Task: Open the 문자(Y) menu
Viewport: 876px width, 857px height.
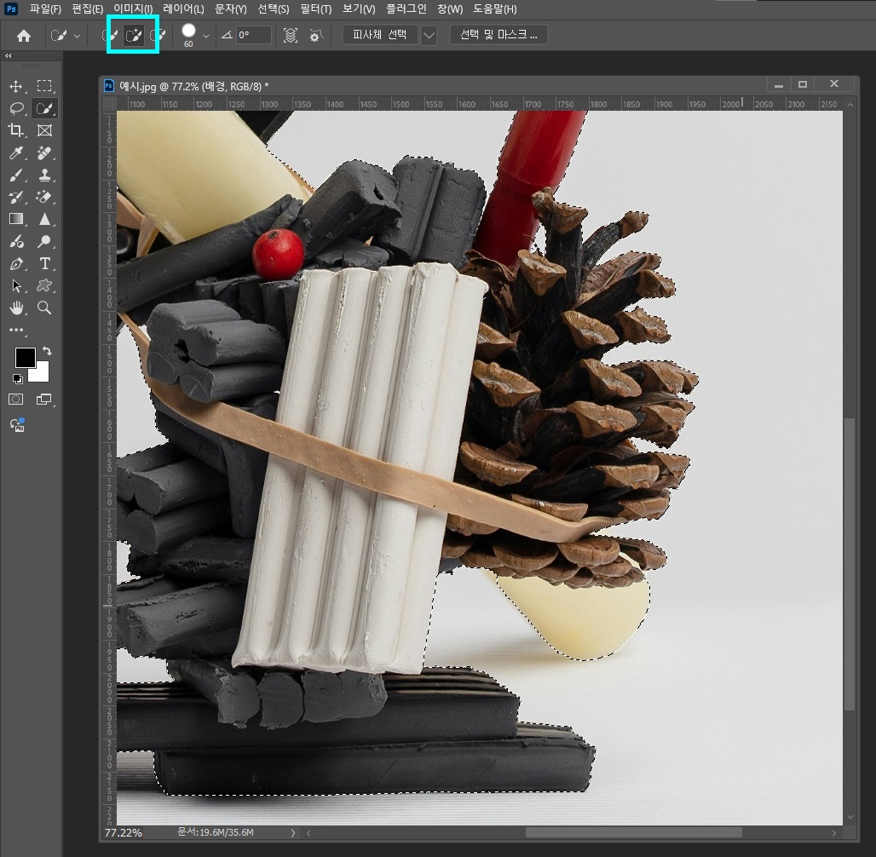Action: (x=231, y=9)
